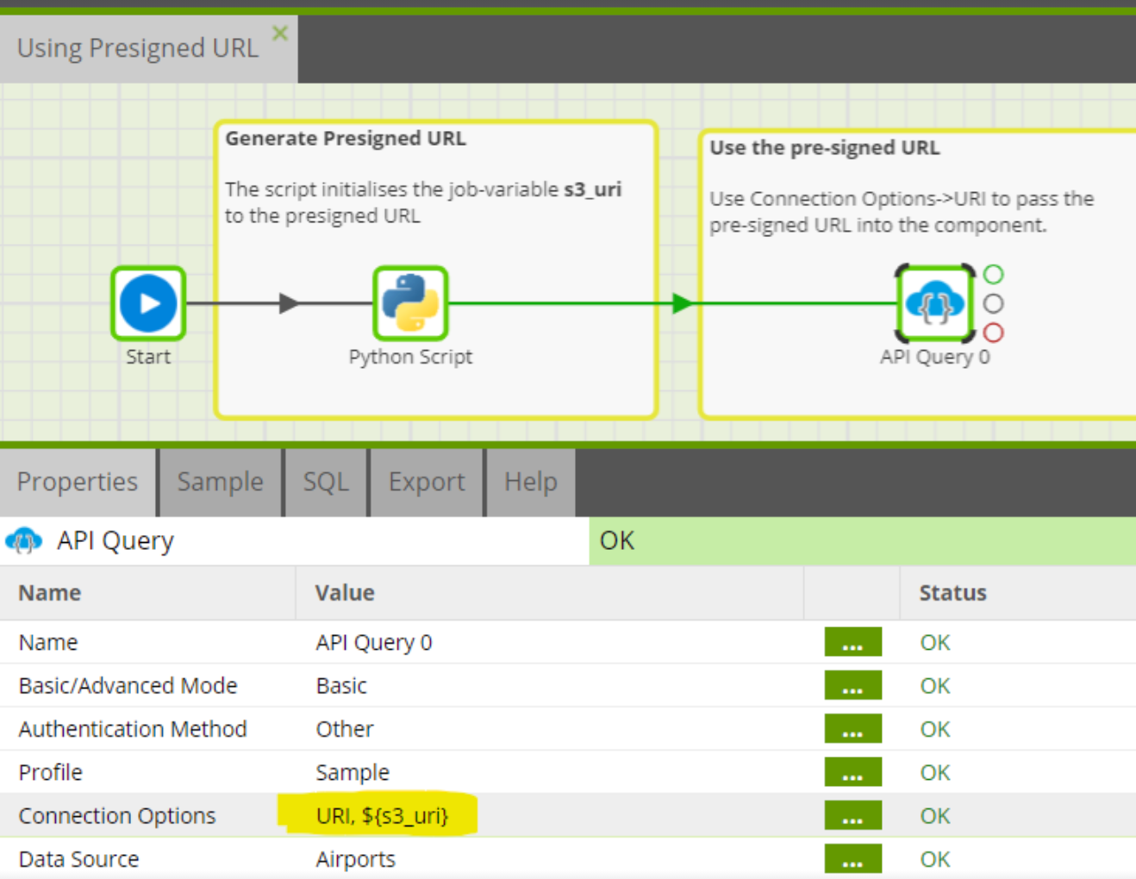Switch to the Sample tab
The image size is (1136, 879).
[221, 482]
